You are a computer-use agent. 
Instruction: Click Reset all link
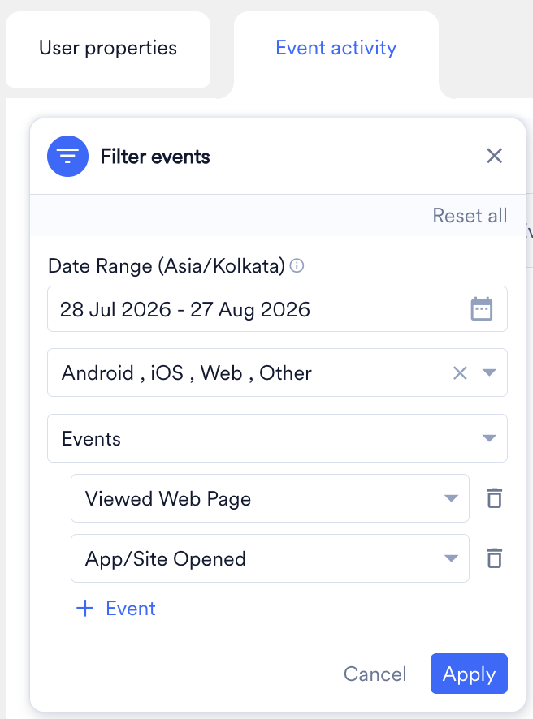tap(470, 216)
